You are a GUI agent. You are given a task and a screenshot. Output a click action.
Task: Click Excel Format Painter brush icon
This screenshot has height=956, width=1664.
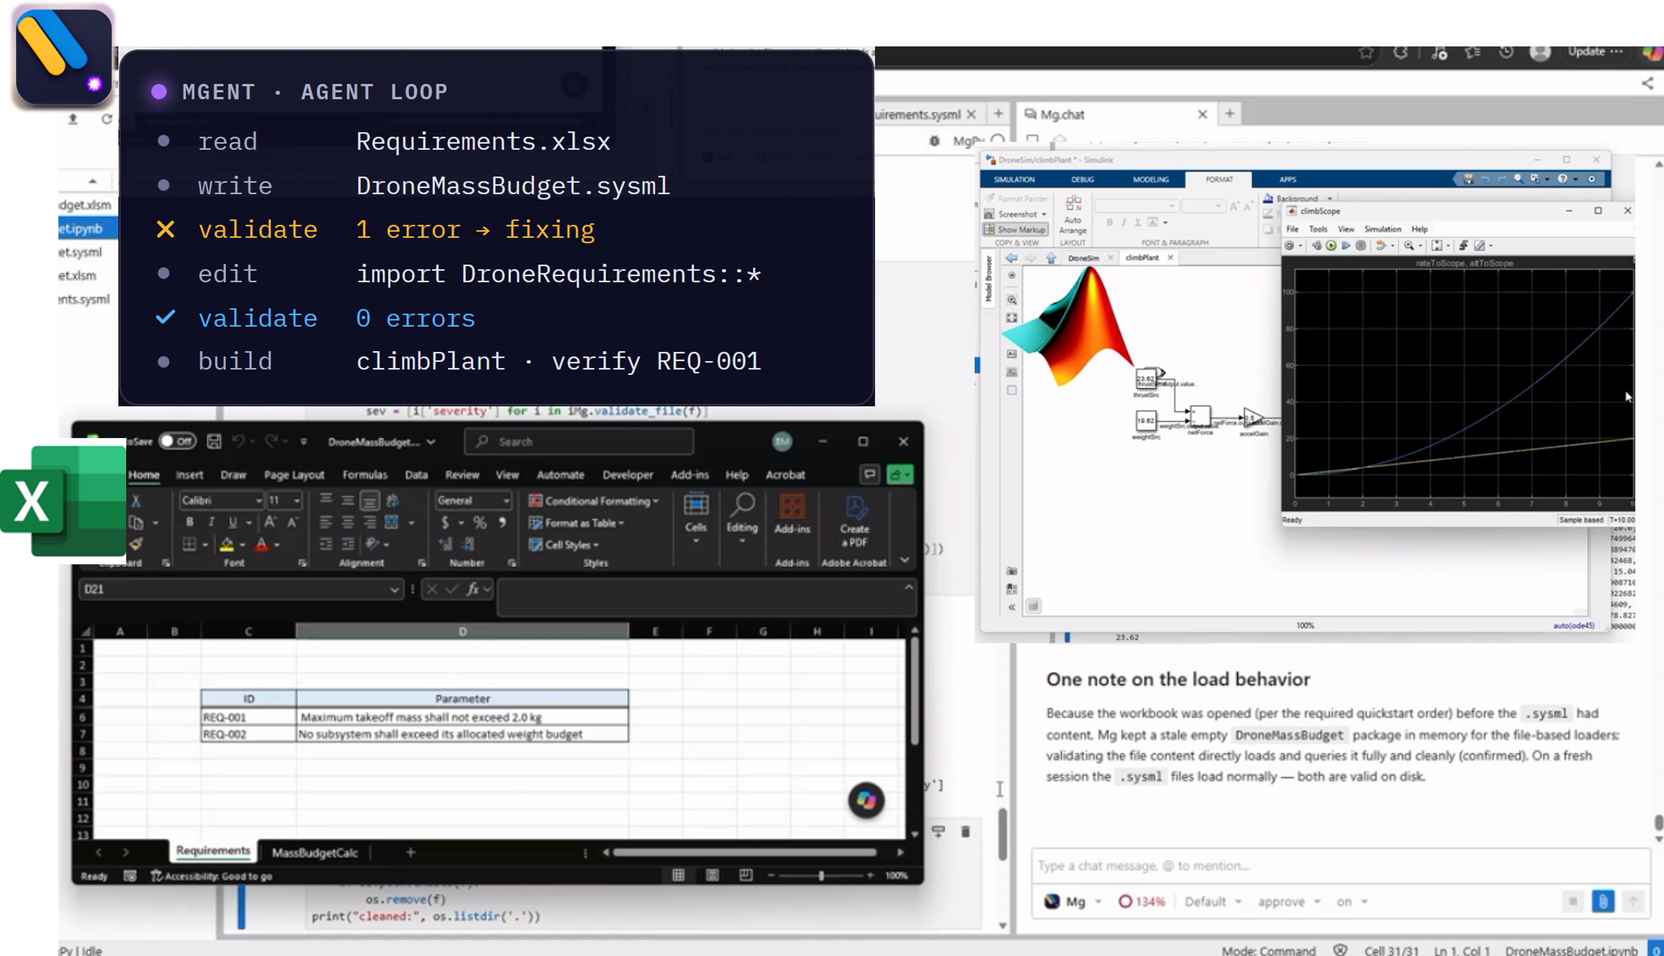tap(136, 543)
